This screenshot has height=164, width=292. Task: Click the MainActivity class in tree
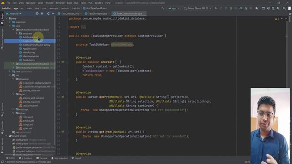29,52
